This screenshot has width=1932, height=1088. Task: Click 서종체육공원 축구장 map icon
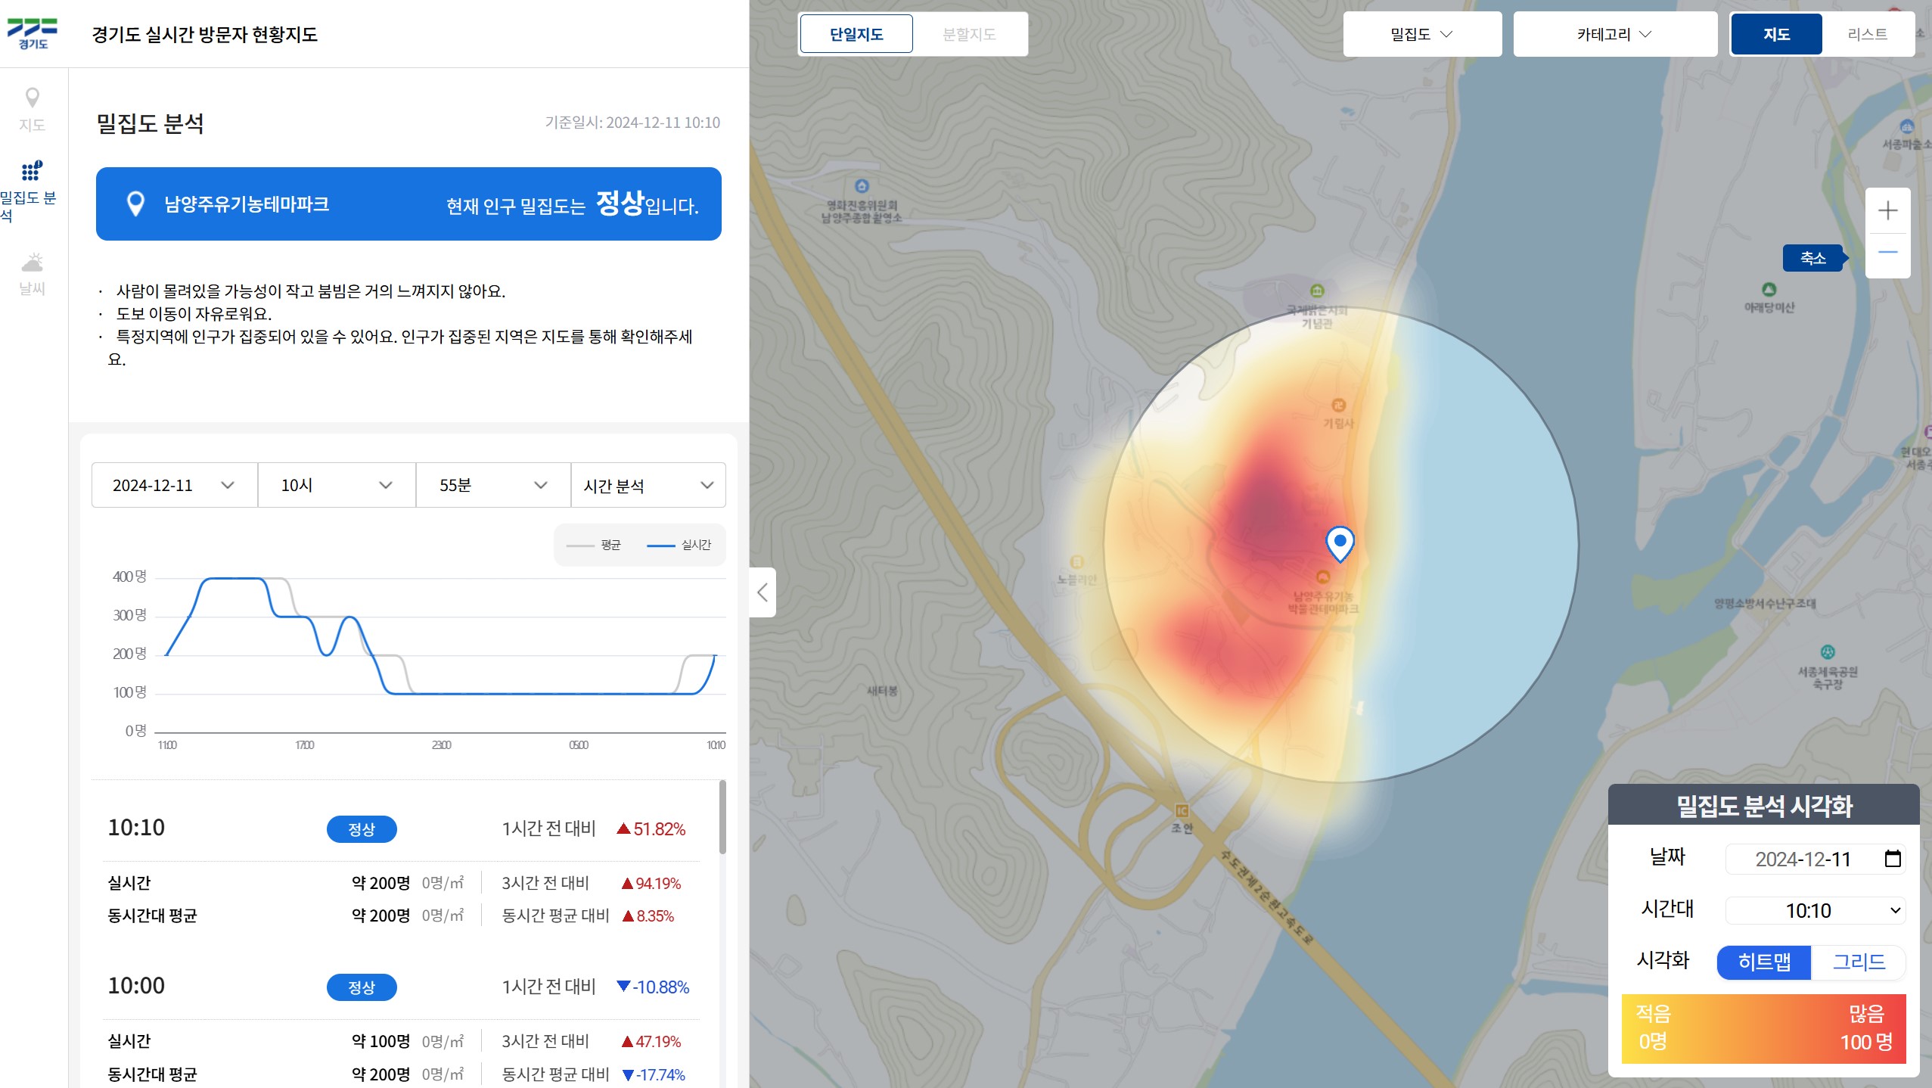pos(1828,652)
